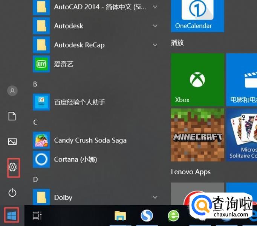Open the Minecraft tile
The height and width of the screenshot is (226, 257).
197,135
